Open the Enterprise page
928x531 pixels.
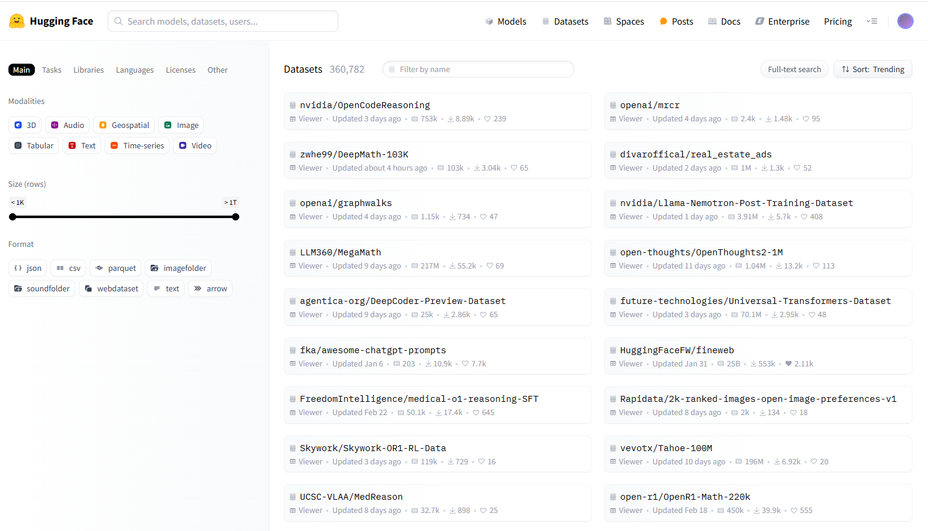[782, 21]
